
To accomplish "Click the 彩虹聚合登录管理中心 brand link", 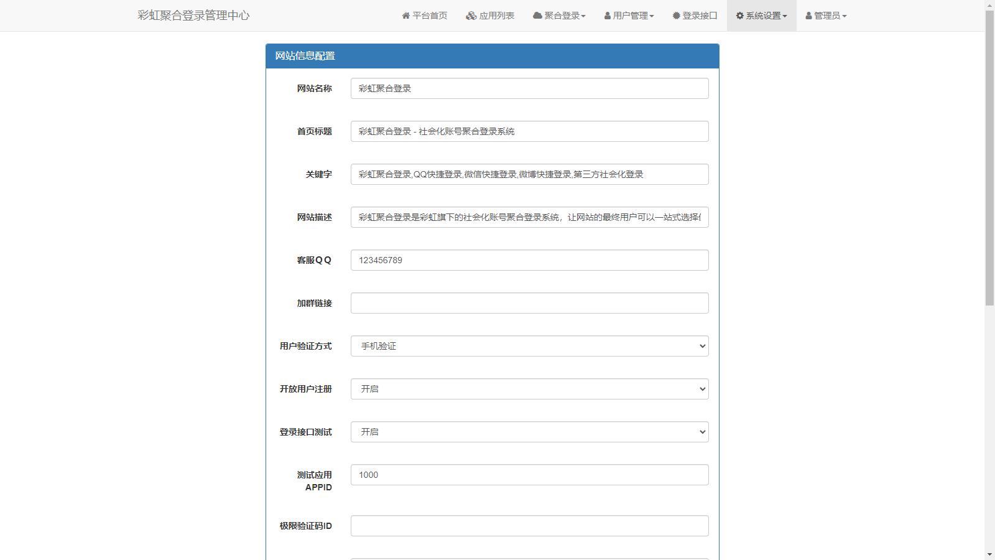I will (x=193, y=16).
